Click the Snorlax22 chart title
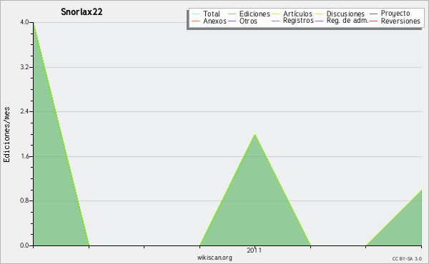This screenshot has width=429, height=264. (82, 12)
